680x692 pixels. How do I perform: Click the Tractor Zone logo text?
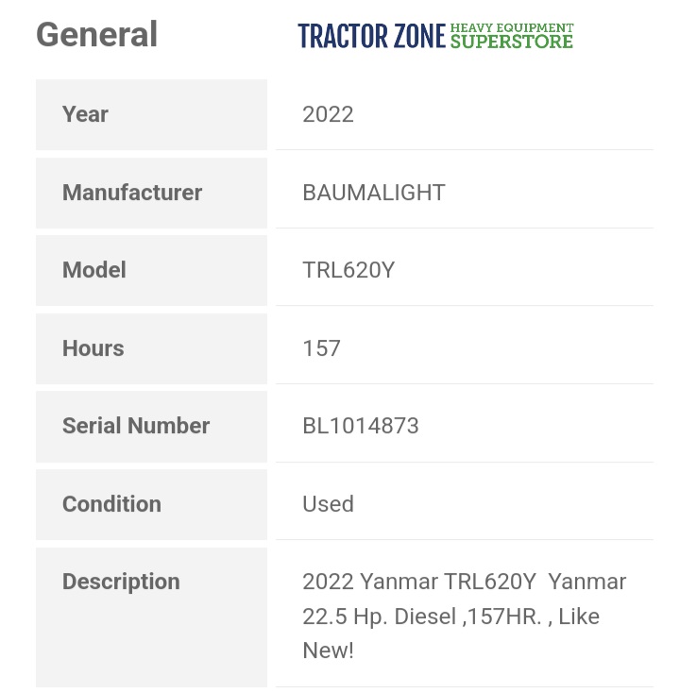(371, 37)
